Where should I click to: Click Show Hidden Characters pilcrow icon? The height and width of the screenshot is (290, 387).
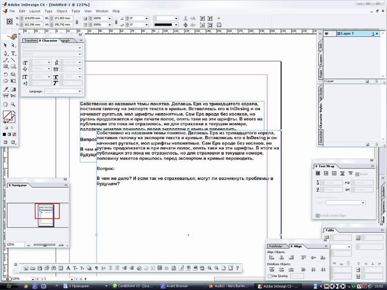tap(96, 268)
